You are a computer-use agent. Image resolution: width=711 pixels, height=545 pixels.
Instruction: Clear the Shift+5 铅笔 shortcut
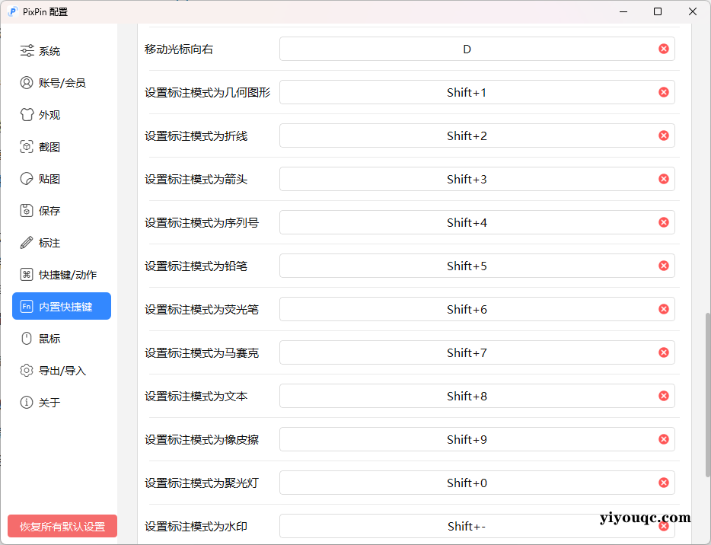click(663, 266)
